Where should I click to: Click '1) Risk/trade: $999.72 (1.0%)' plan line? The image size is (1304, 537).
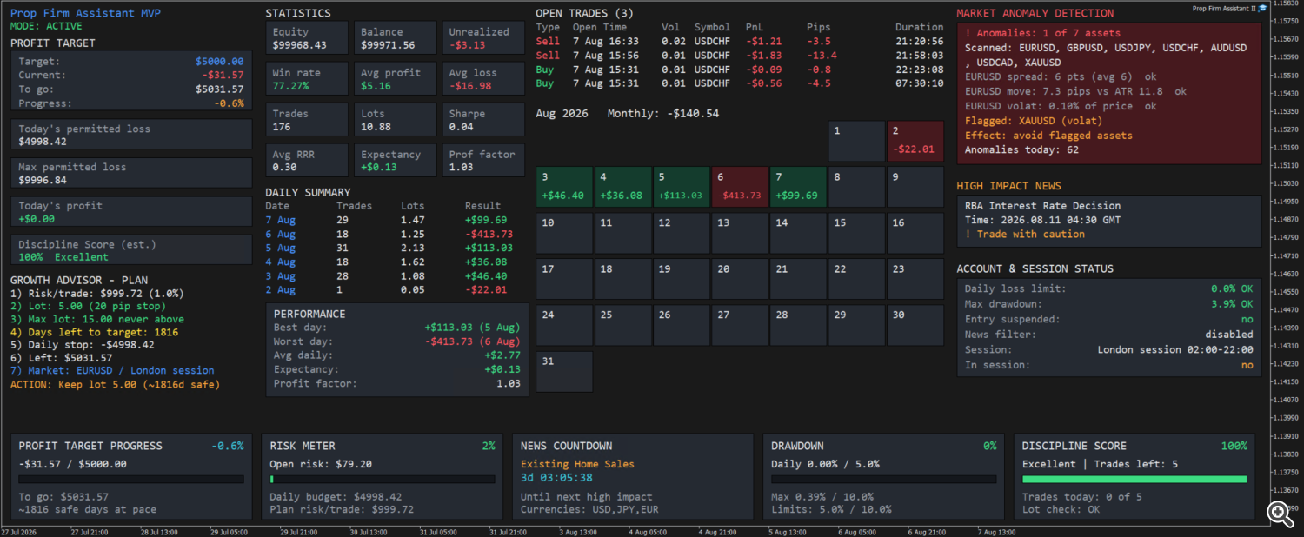click(97, 294)
